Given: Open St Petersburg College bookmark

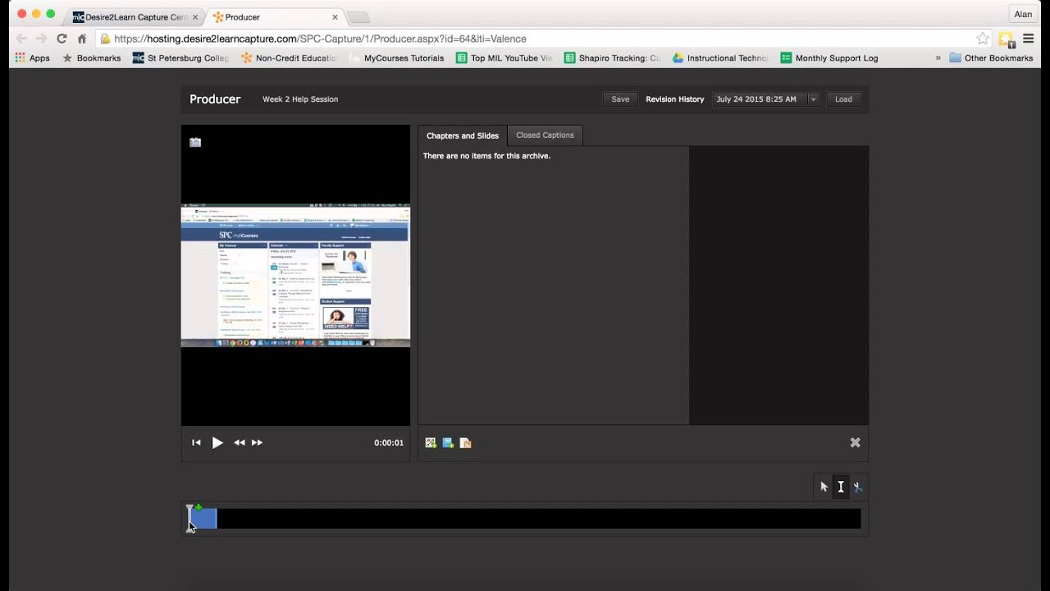Looking at the screenshot, I should [x=180, y=58].
